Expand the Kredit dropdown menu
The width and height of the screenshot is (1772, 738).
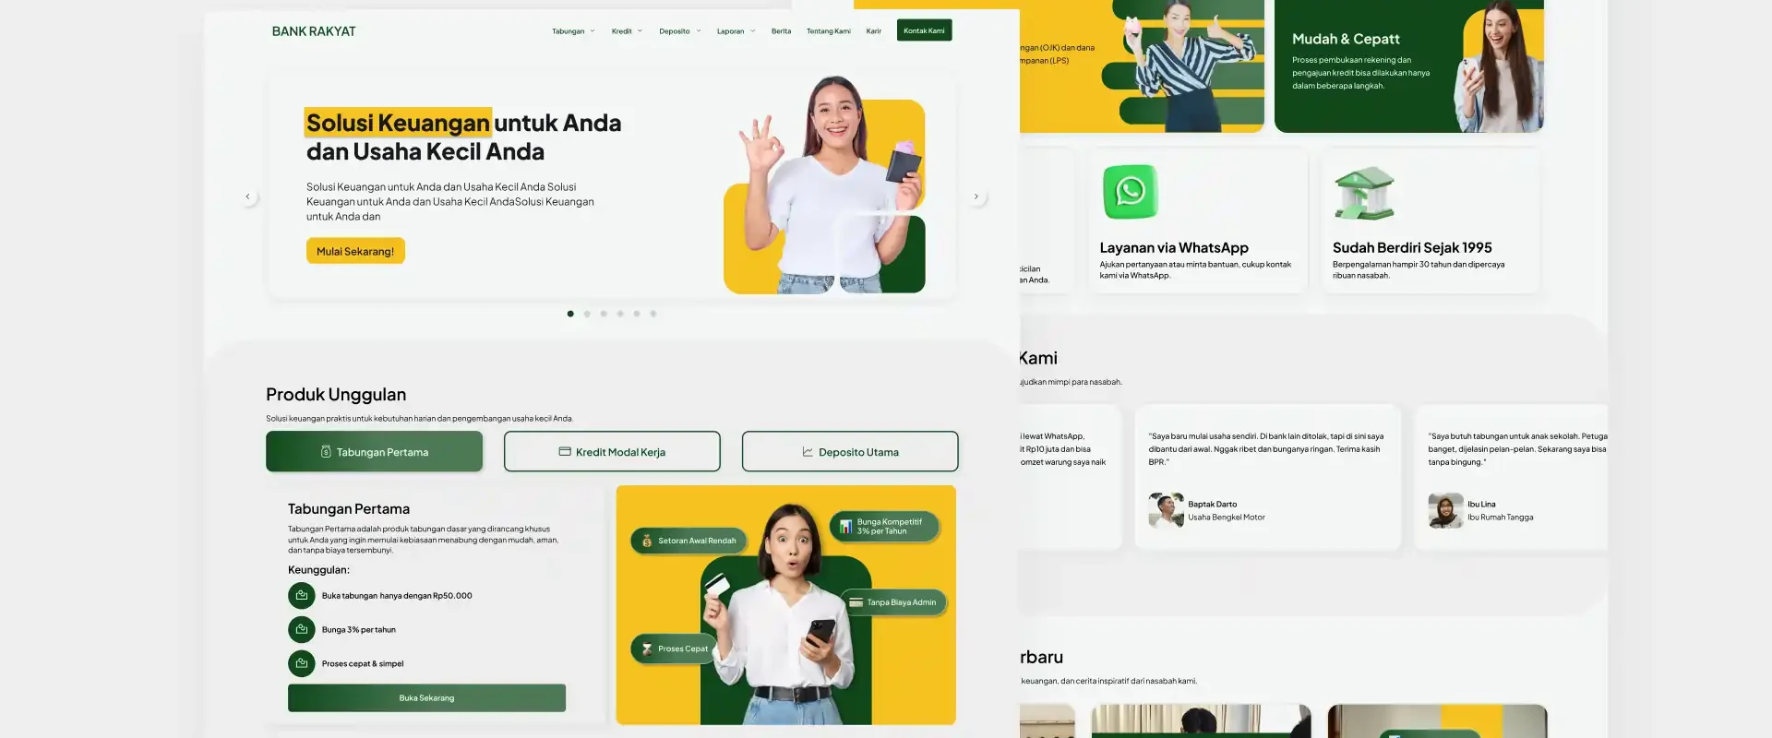pos(627,31)
